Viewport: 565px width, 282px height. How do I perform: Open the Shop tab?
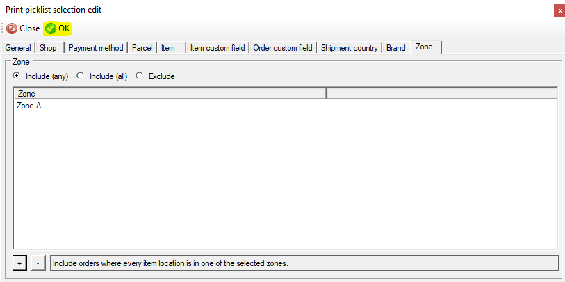(49, 48)
